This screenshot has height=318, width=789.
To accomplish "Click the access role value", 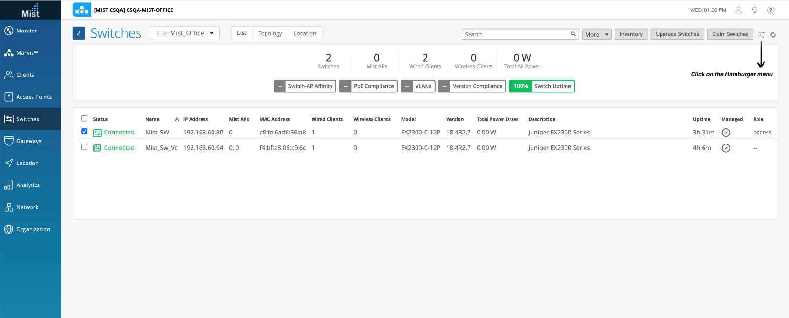I will point(762,133).
